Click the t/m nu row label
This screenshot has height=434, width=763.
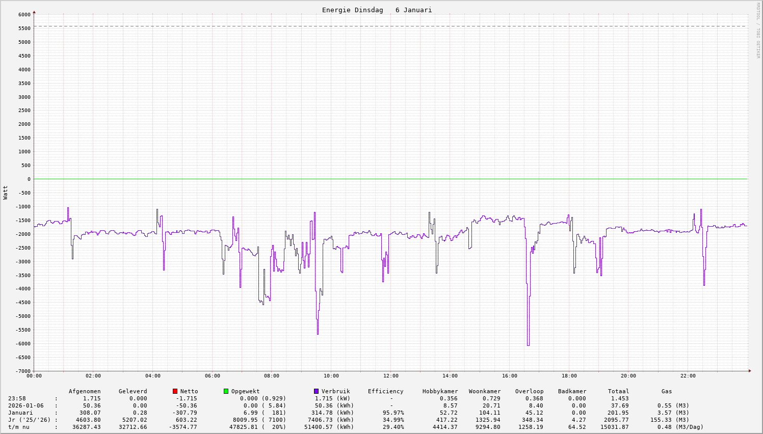tap(18, 427)
